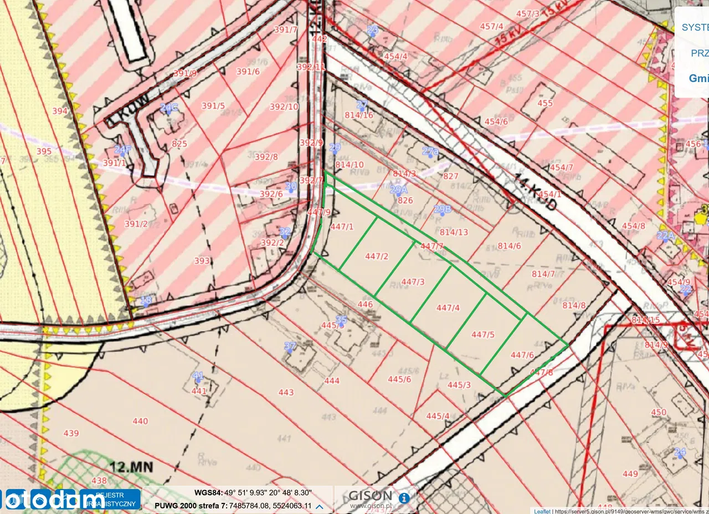Expand the coordinates panel chevron

(320, 506)
